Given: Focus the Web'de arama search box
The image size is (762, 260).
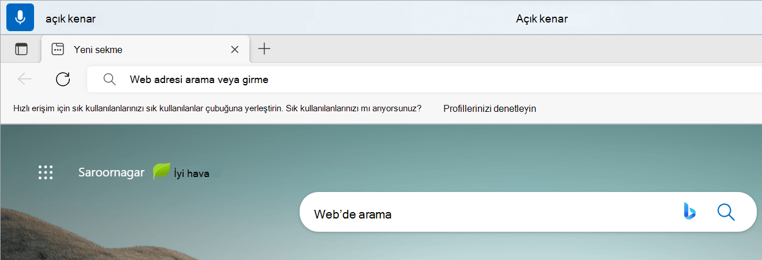Looking at the screenshot, I should point(528,212).
